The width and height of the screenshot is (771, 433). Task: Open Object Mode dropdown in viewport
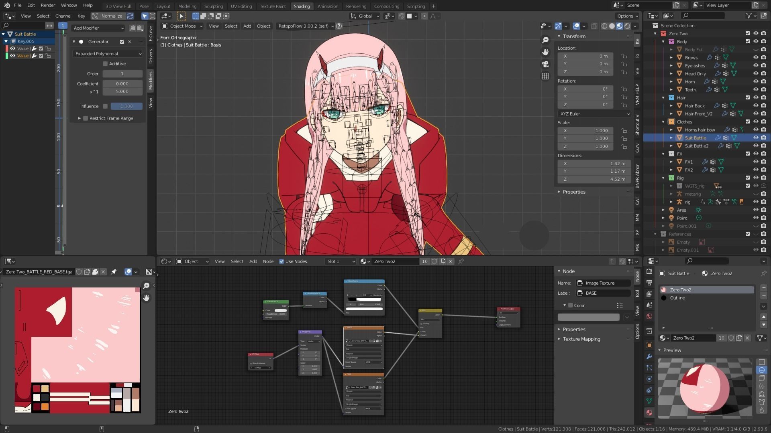coord(182,26)
